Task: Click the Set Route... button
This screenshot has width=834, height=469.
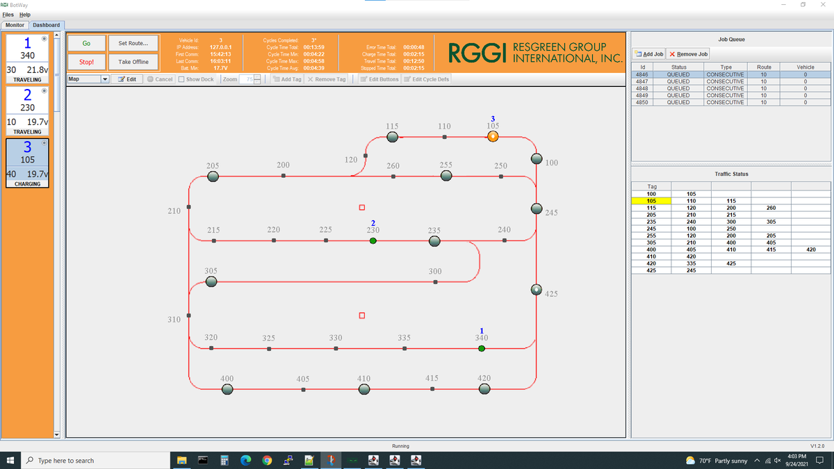Action: pos(133,43)
